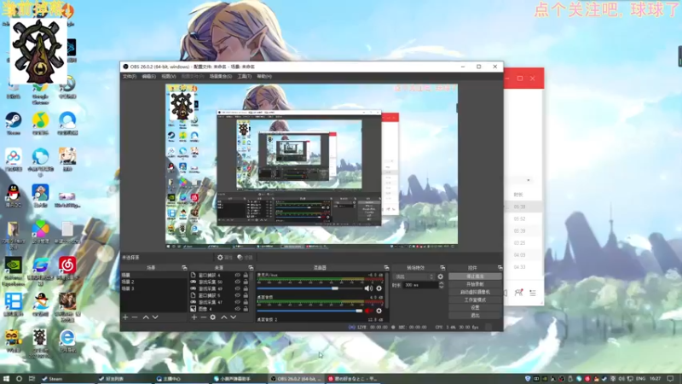This screenshot has height=384, width=682.
Task: Open NetEase Cloud Music desktop icon
Action: coord(67,268)
